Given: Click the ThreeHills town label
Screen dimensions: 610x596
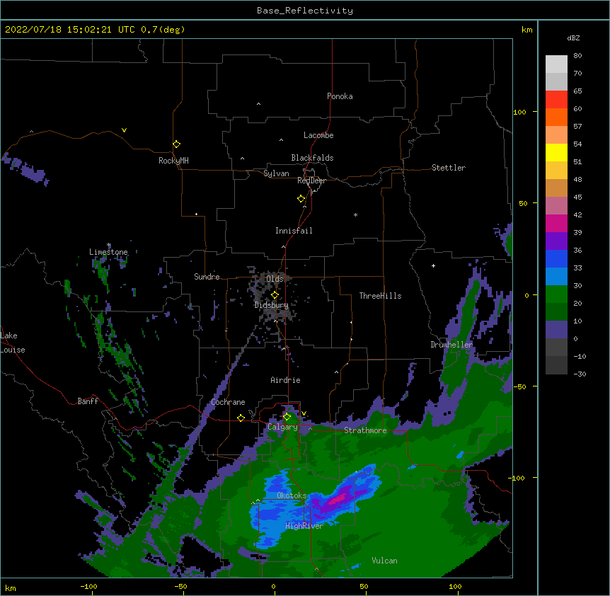Looking at the screenshot, I should click(x=380, y=296).
